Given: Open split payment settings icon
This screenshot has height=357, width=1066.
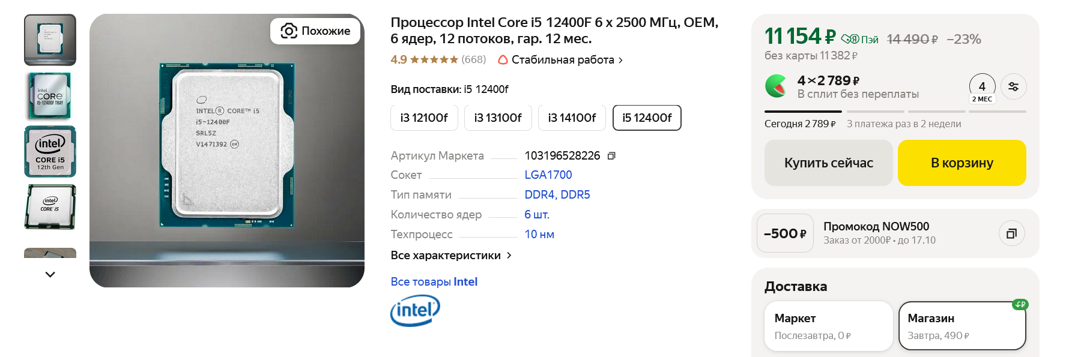Looking at the screenshot, I should click(1014, 86).
